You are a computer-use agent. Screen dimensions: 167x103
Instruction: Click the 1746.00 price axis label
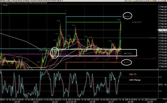[x=163, y=13]
